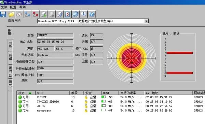Sort by the SSID column header
Image resolution: width=205 pixels, height=124 pixels.
click(x=53, y=93)
